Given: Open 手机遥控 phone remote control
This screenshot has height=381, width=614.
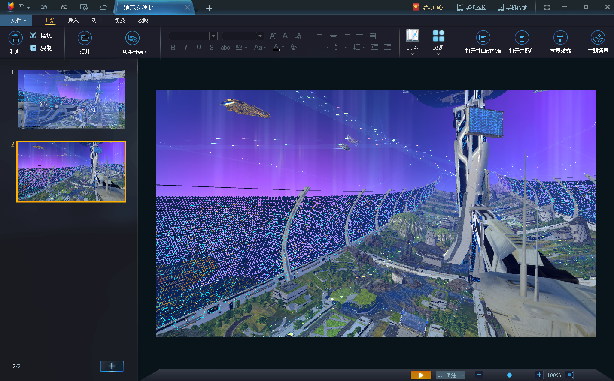Looking at the screenshot, I should click(471, 7).
